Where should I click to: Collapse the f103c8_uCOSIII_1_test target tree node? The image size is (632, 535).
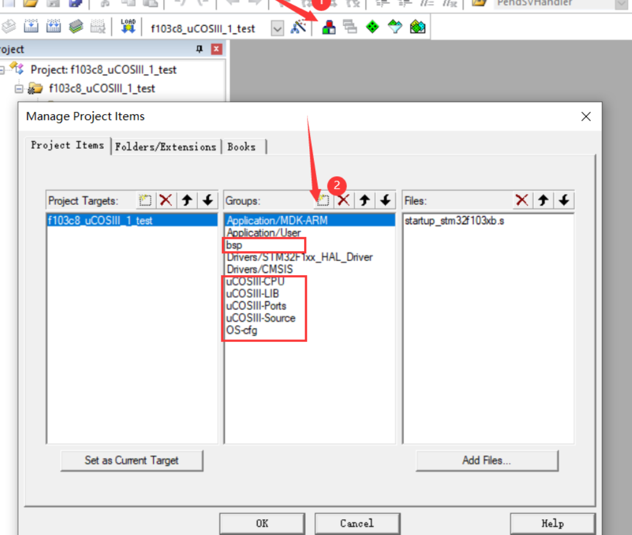(x=19, y=88)
